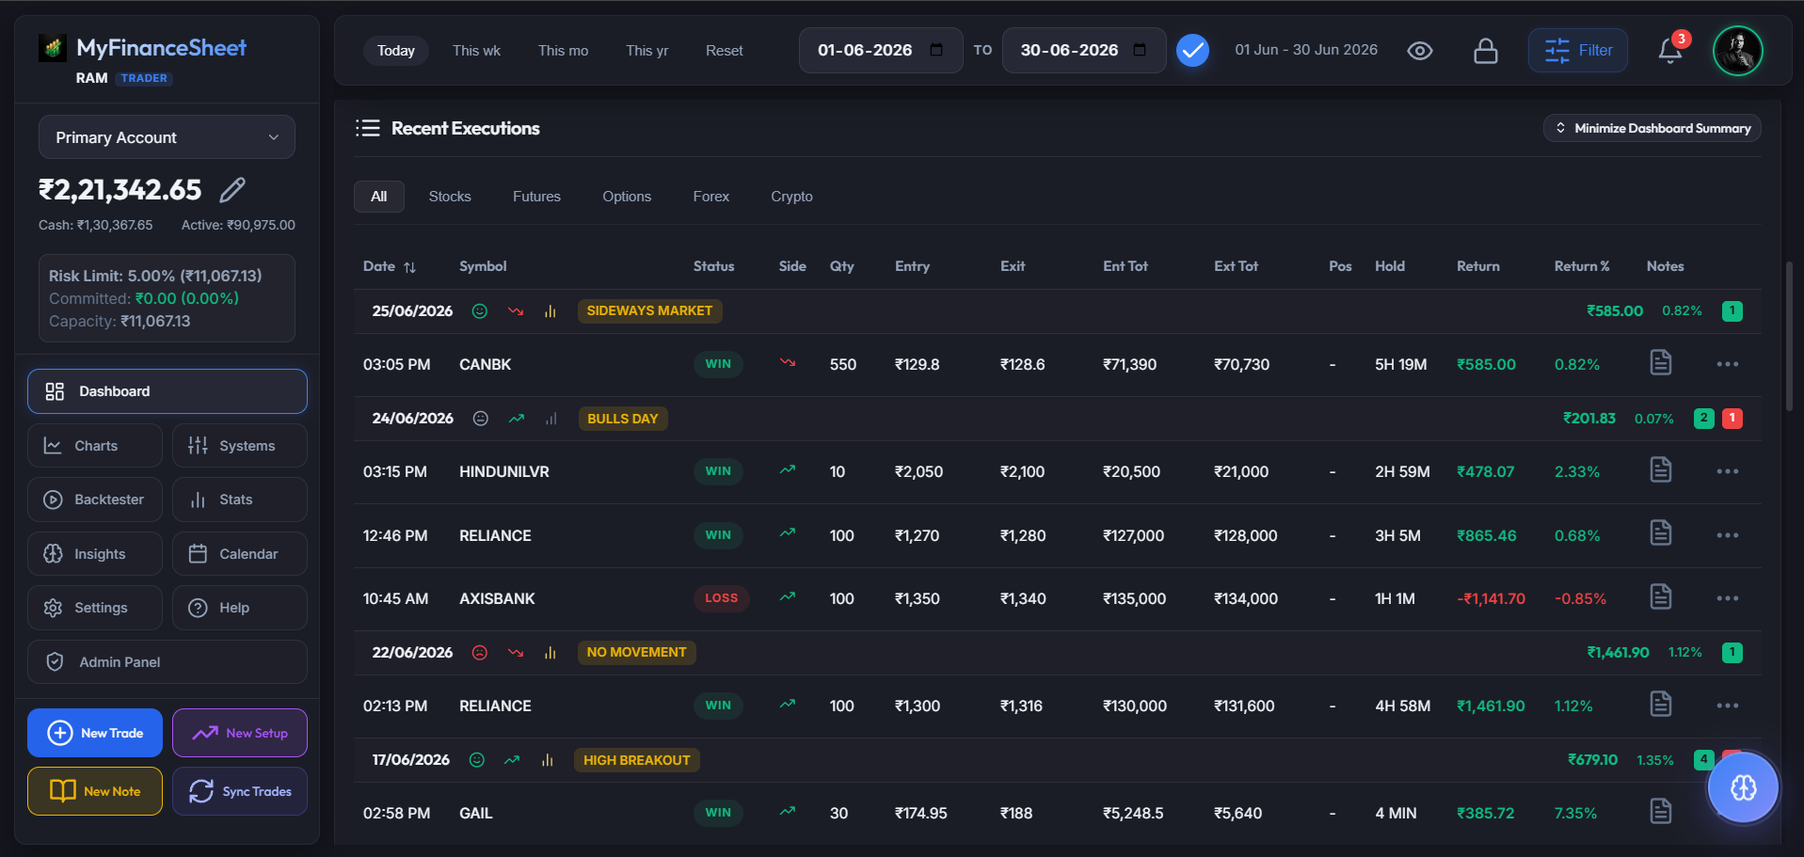Click the green notes badge for 25/06/2026
Viewport: 1804px width, 857px height.
coord(1732,311)
